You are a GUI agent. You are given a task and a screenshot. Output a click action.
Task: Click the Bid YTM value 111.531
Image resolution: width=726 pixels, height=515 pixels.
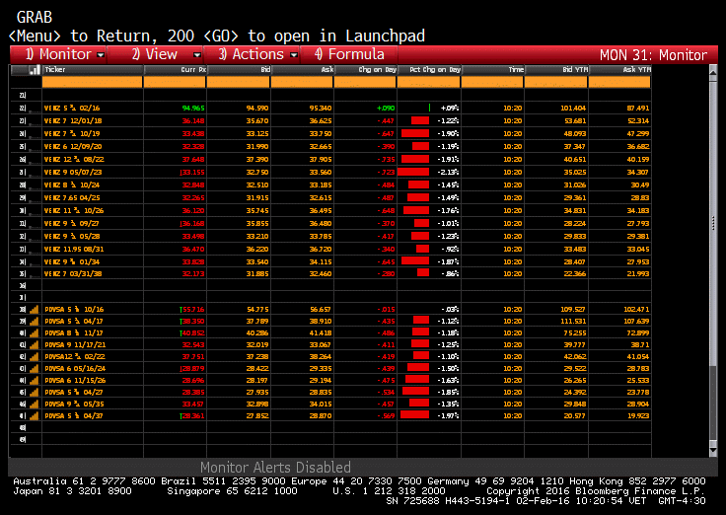(573, 321)
